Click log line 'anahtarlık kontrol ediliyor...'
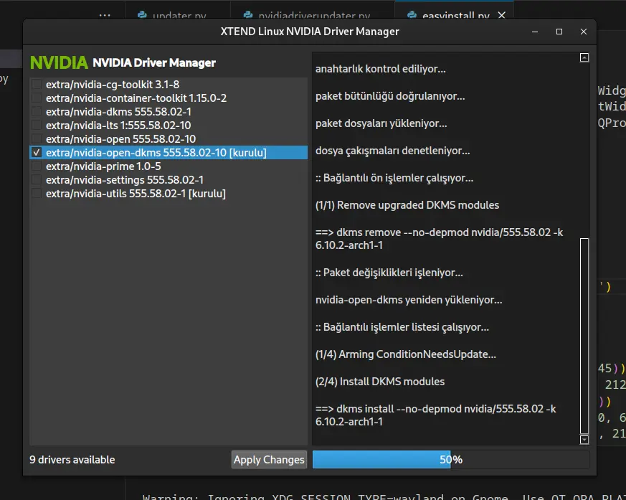This screenshot has width=626, height=500. [x=381, y=69]
